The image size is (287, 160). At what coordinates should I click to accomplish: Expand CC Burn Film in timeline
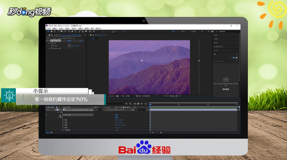point(60,115)
